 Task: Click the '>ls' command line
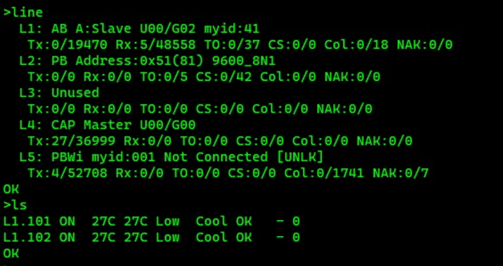point(15,205)
